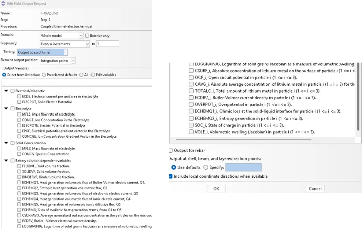Click the frequency n value input field
362x230 pixels.
(x=108, y=44)
